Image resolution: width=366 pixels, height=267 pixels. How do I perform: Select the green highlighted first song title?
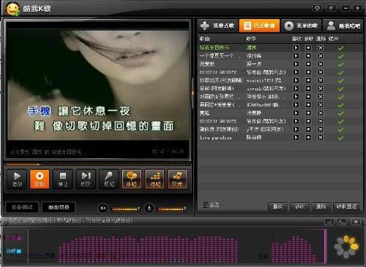214,47
